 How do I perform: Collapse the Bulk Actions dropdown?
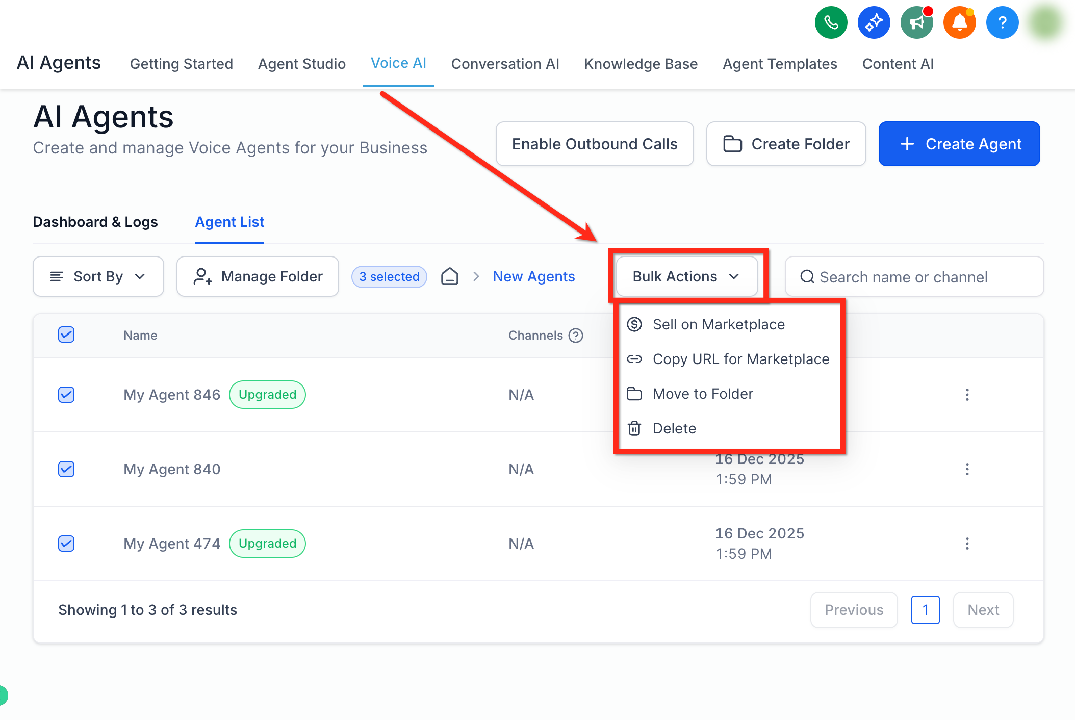[x=686, y=276]
